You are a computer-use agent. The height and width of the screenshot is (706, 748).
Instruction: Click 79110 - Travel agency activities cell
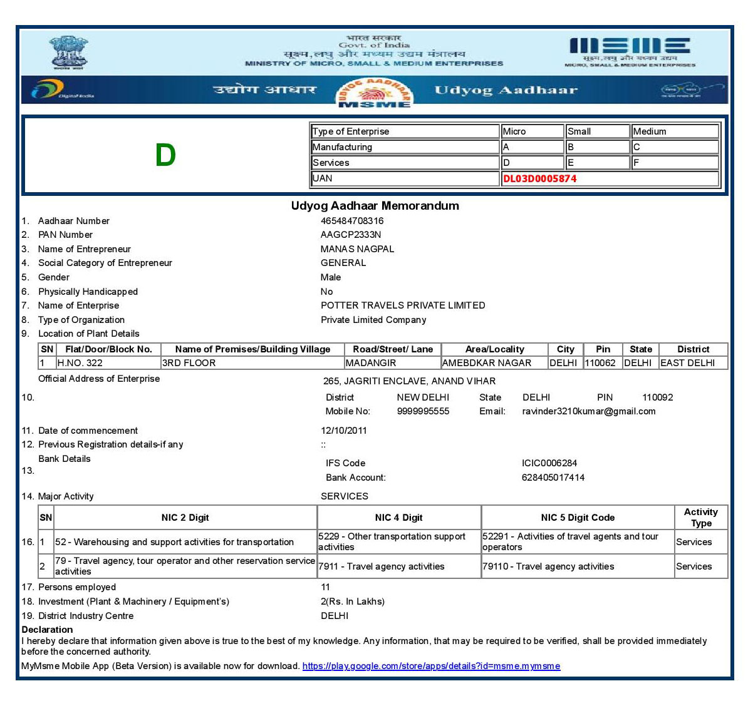pyautogui.click(x=578, y=566)
